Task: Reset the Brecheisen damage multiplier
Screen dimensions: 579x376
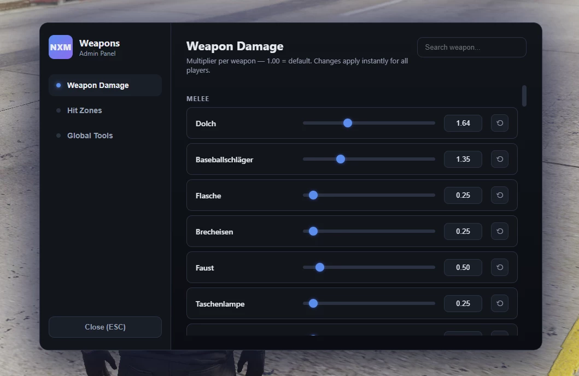Action: [x=500, y=231]
